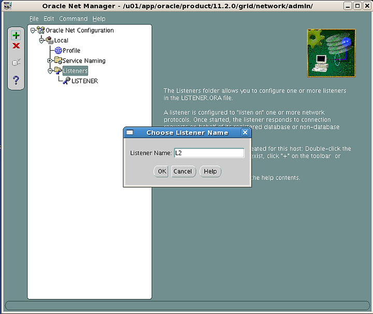Select Service Naming tree item
The image size is (373, 314).
coord(84,61)
